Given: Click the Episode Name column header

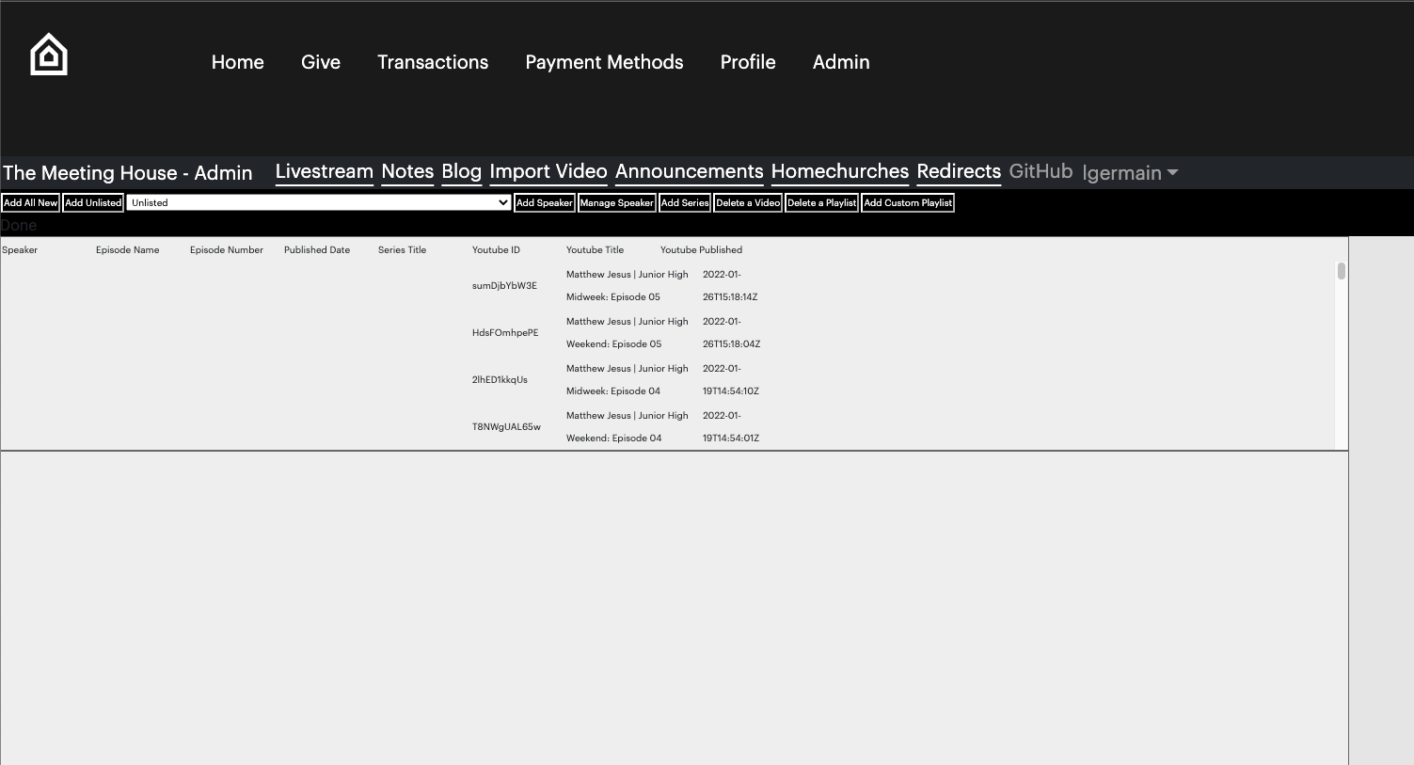Looking at the screenshot, I should point(128,250).
